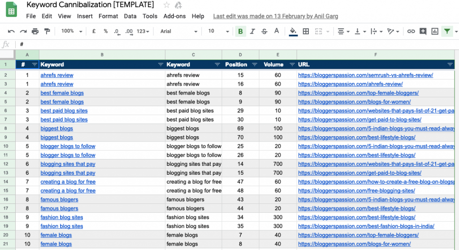Select column F header
Viewport: 459px width, 250px height.
(376, 55)
